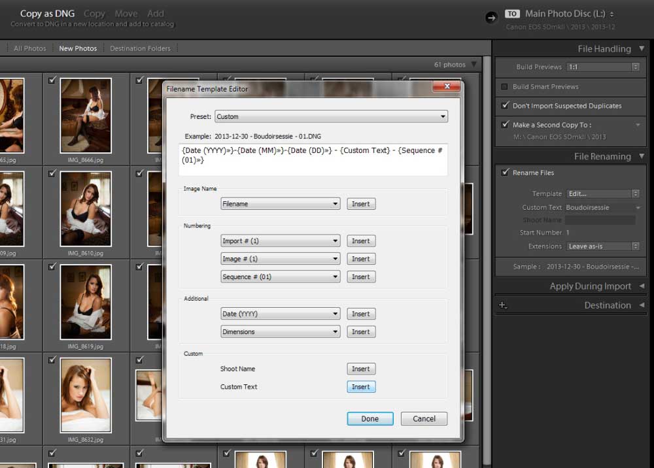Open the Sequence # (01) dropdown

(281, 276)
